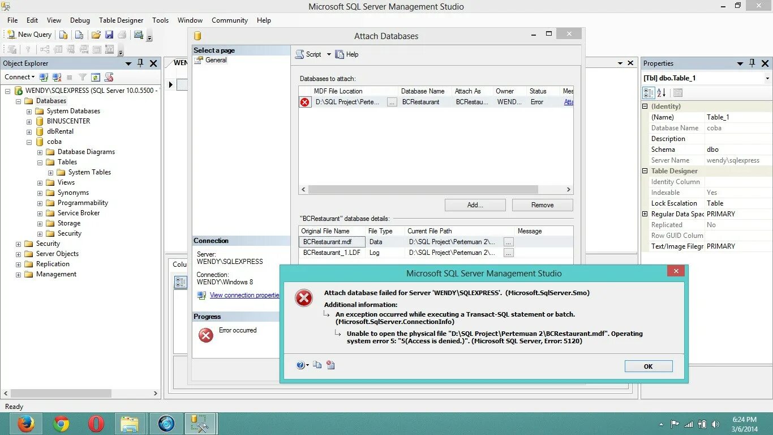This screenshot has width=773, height=435.
Task: Click the (Name) value Table_1
Action: pos(738,117)
